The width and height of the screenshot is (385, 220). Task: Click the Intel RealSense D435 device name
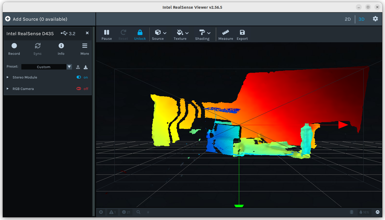tap(30, 34)
